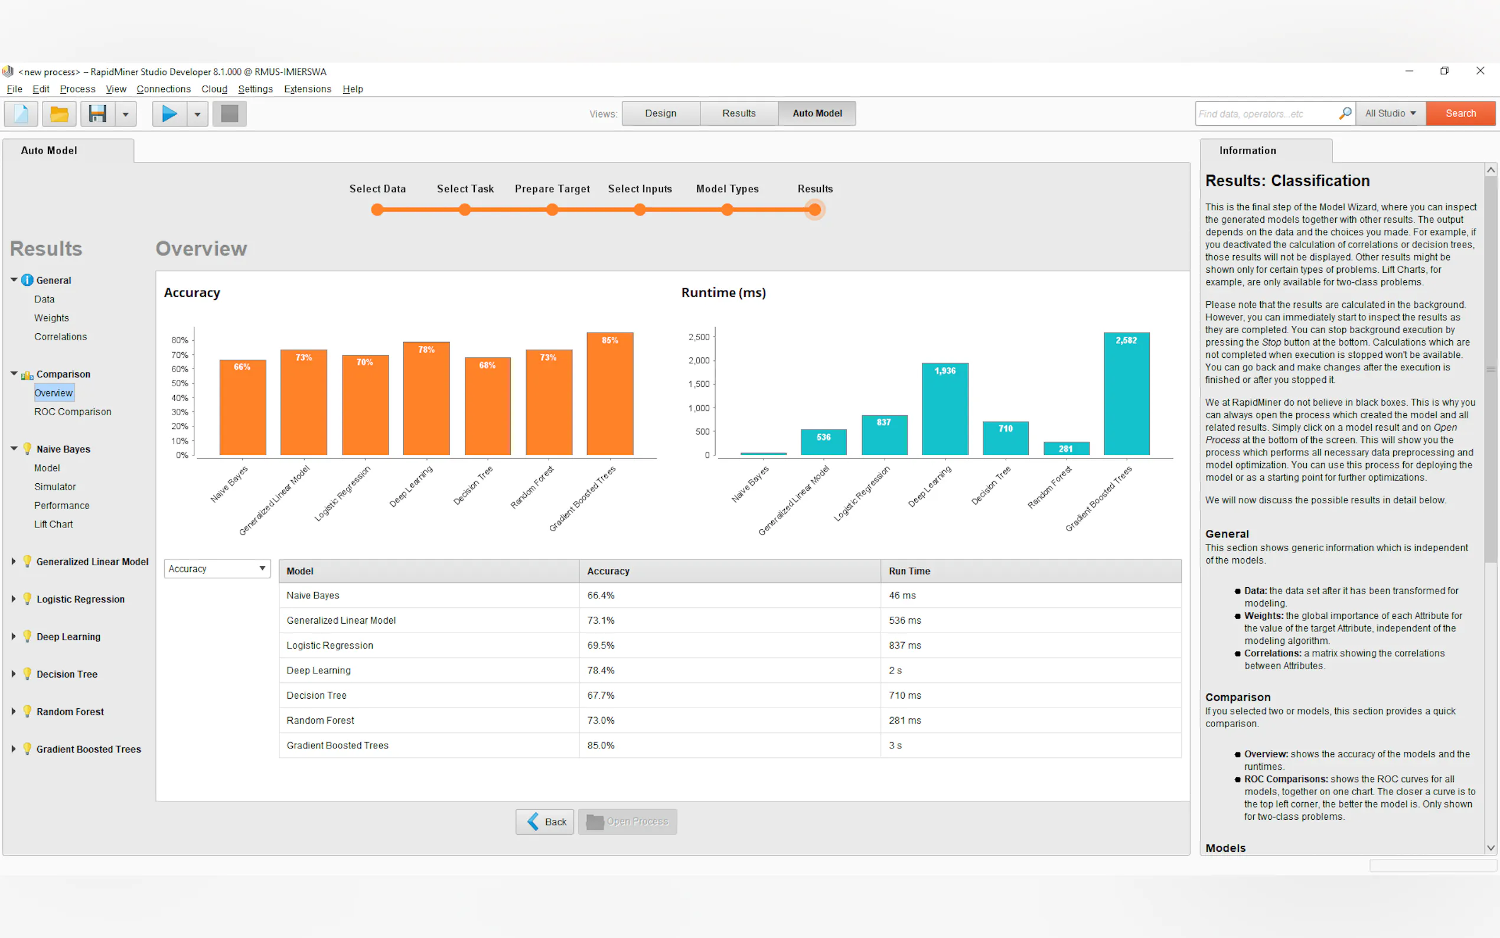Open the save options dropdown arrow
1500x938 pixels.
(x=125, y=113)
